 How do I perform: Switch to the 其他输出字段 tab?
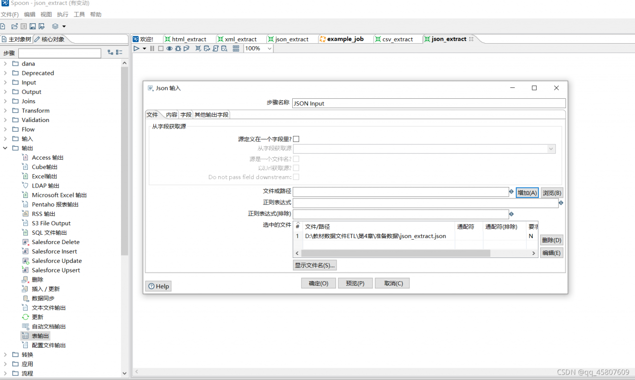212,115
